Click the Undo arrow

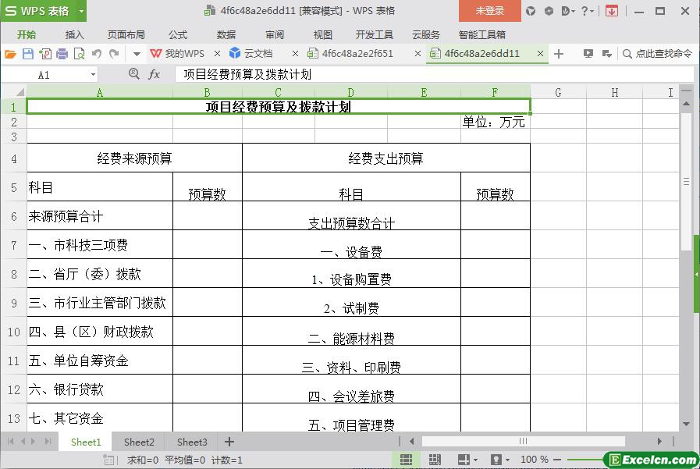click(x=97, y=54)
